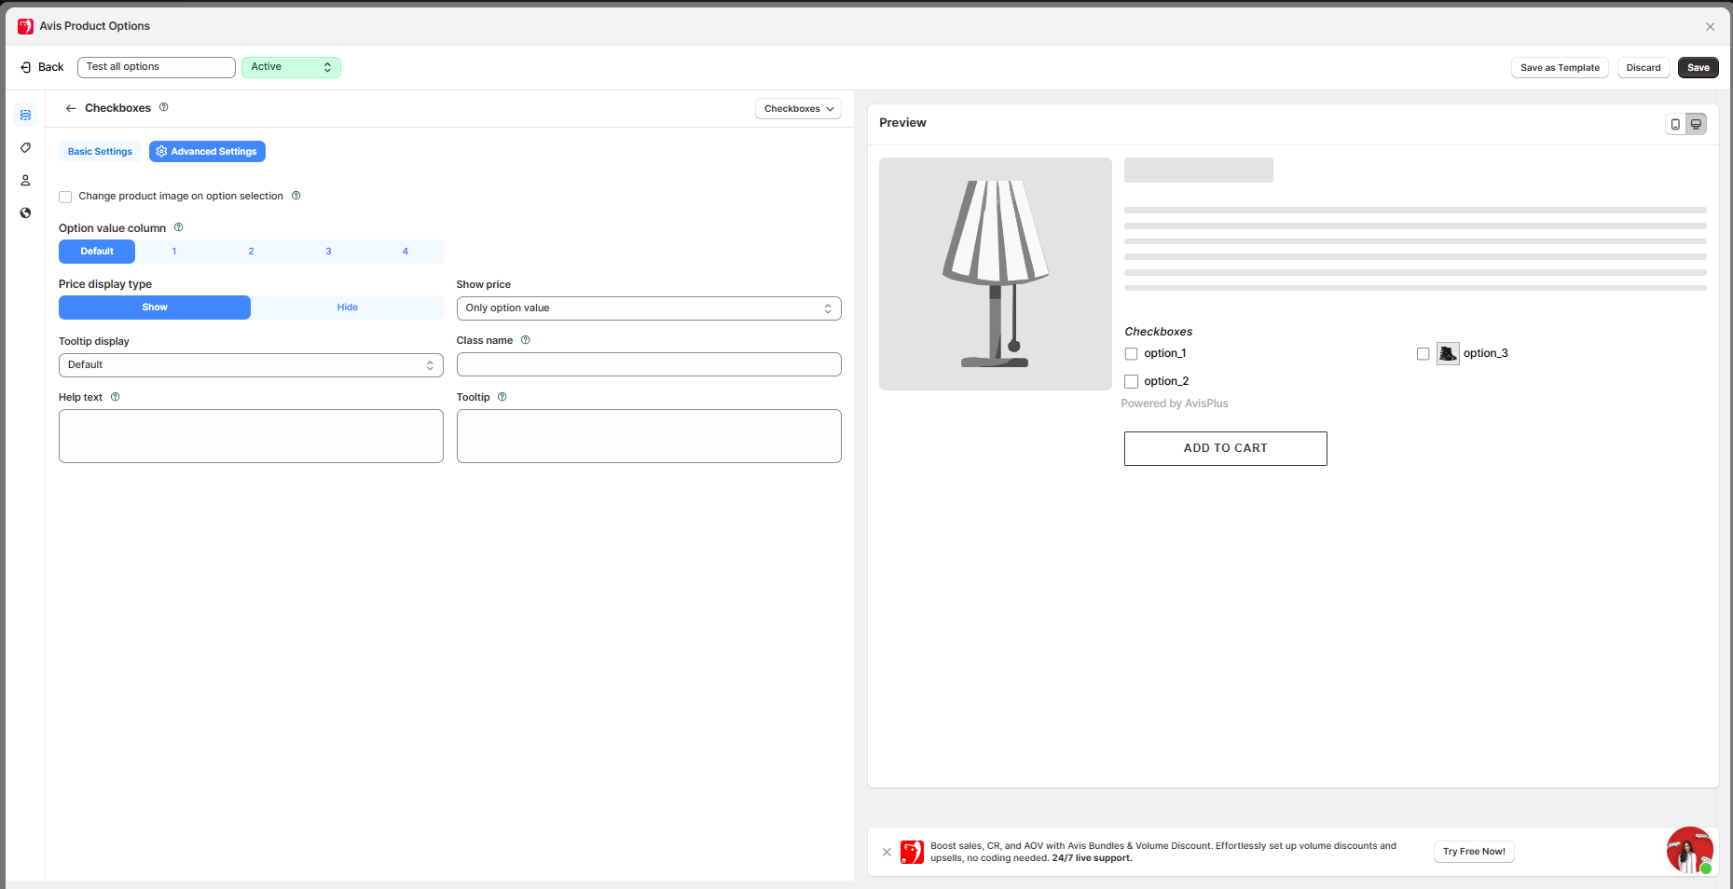1733x889 pixels.
Task: Enable Change product image on option selection
Action: (x=65, y=197)
